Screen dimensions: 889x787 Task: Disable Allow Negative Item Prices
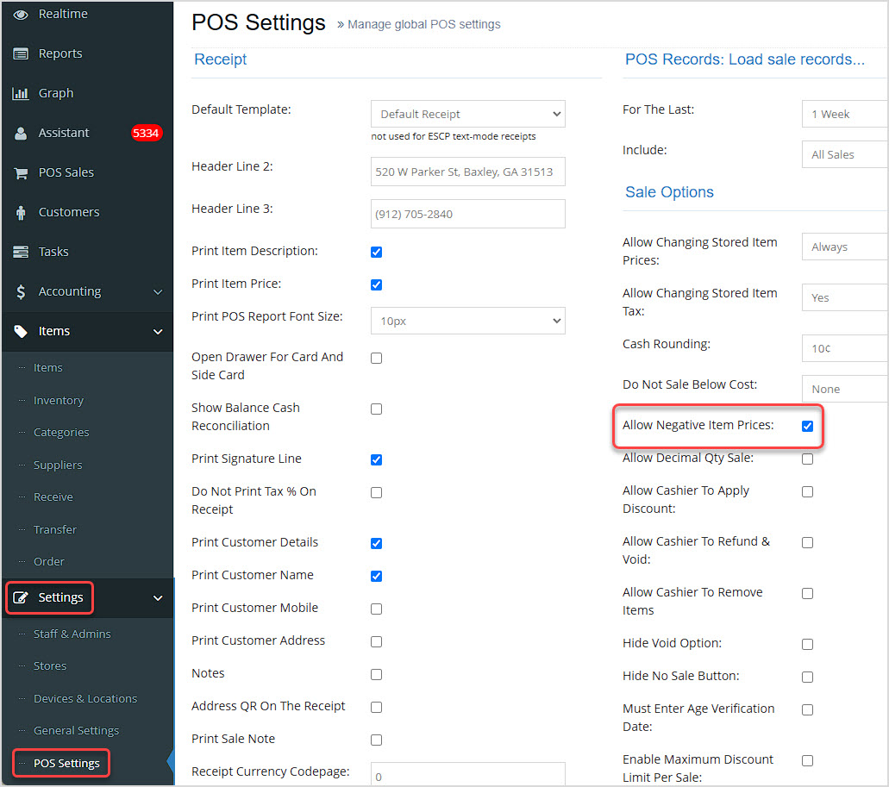807,425
